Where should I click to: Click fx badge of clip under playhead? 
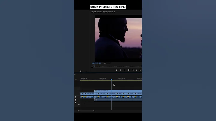point(108,93)
